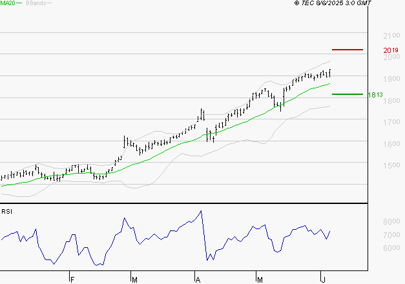This screenshot has height=284, width=405.
Task: Click the 2100 price axis label
Action: (x=391, y=35)
